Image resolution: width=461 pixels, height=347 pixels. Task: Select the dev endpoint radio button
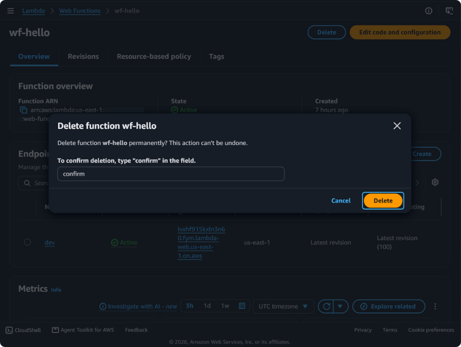[27, 242]
